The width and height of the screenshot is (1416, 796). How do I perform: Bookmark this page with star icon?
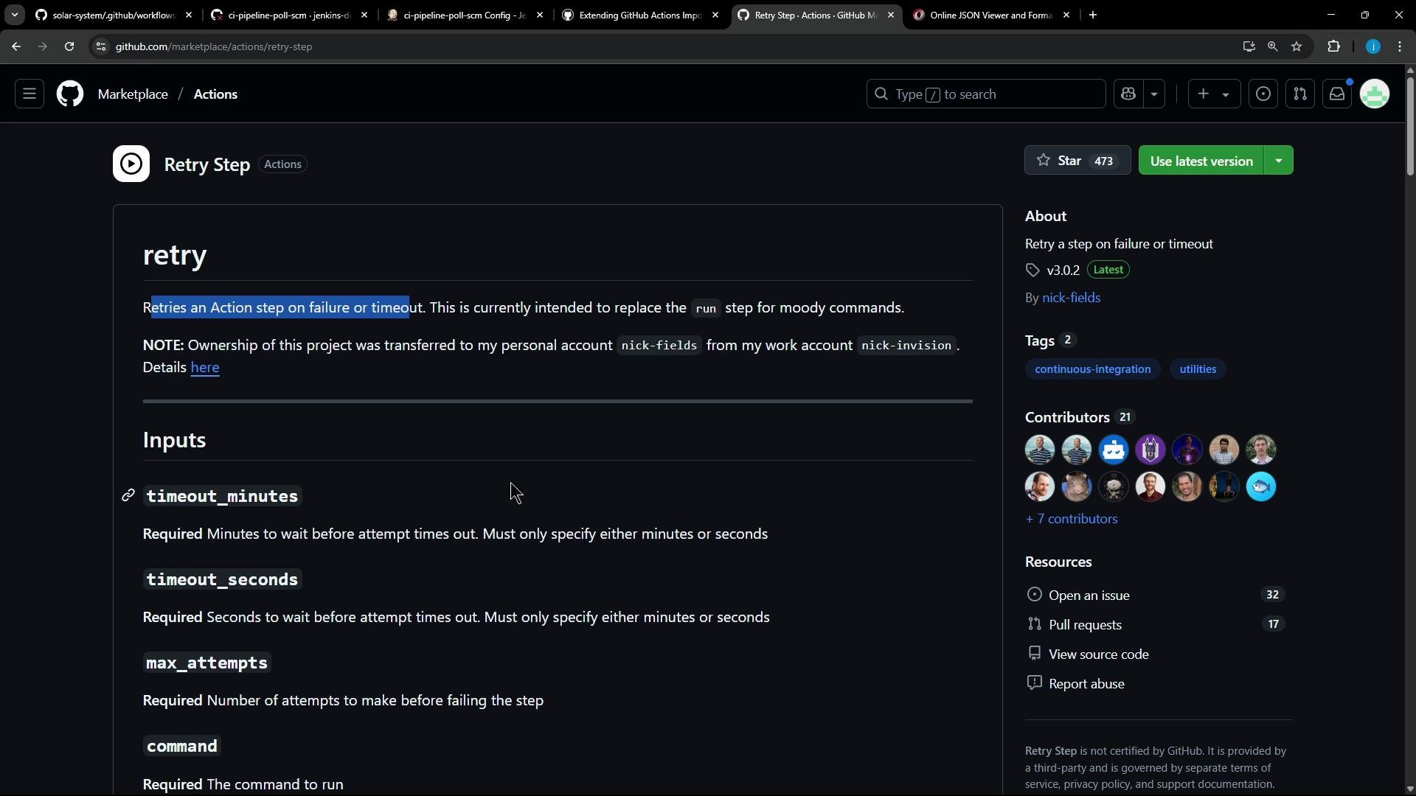click(1297, 46)
